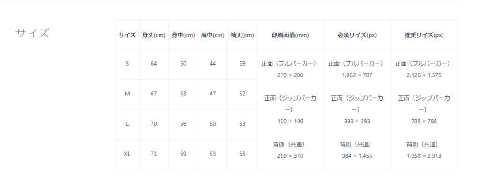Select the 印刷面積(mm) column header

coord(290,35)
